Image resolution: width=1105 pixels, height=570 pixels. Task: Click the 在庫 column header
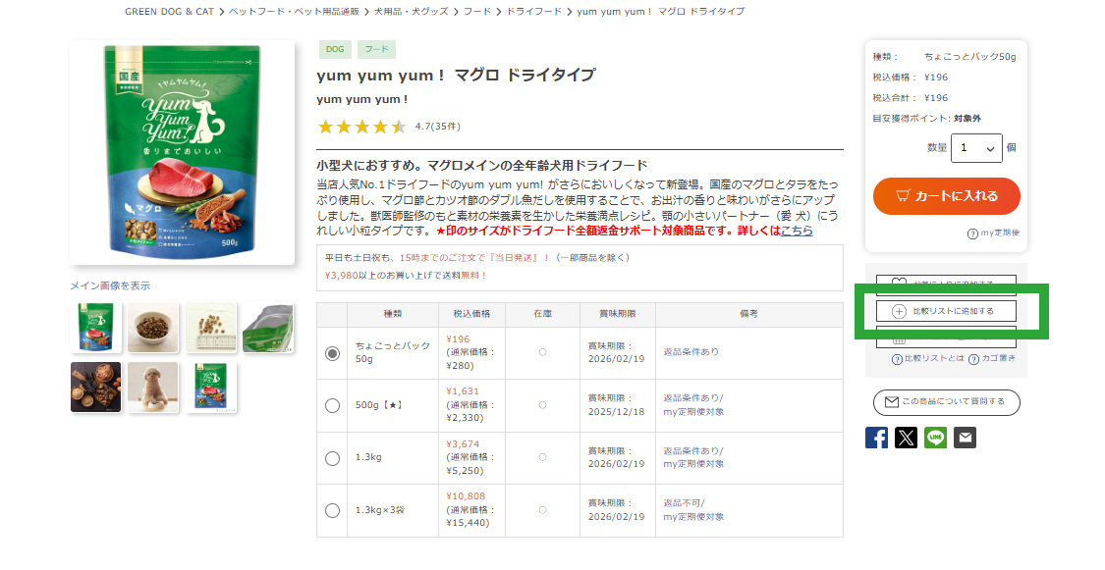(x=542, y=314)
